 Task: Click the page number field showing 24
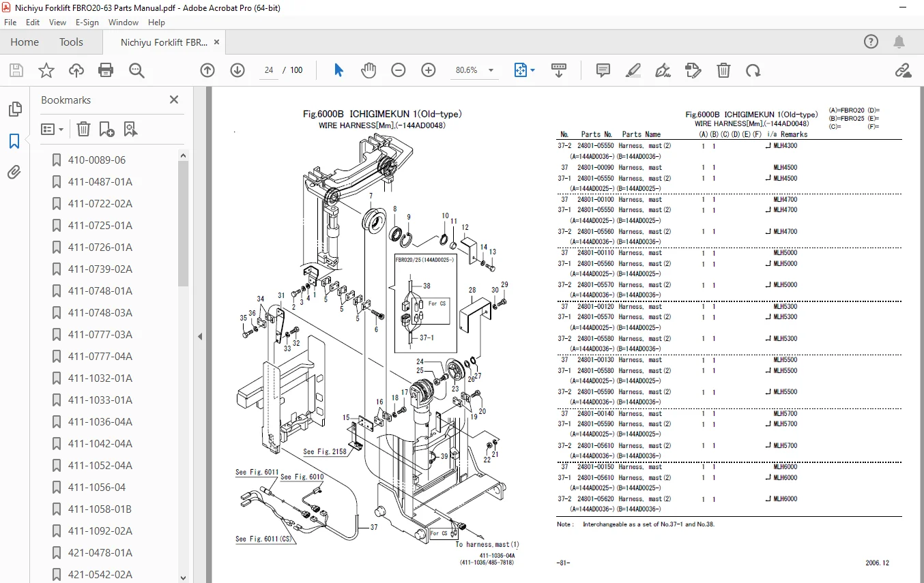[x=269, y=70]
